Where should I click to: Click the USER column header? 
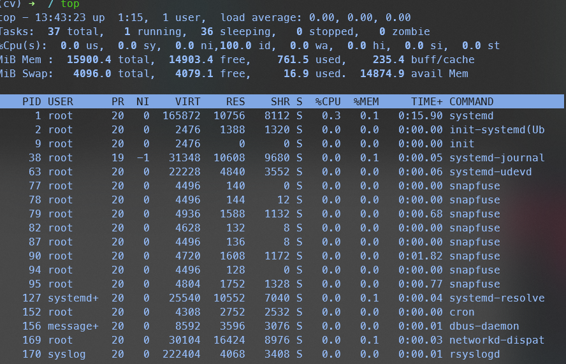click(x=61, y=102)
